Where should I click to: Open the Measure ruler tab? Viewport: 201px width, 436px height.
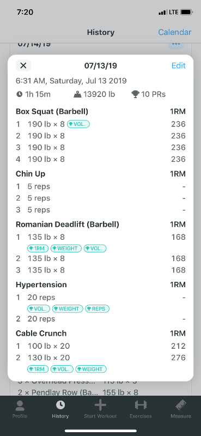(x=181, y=405)
